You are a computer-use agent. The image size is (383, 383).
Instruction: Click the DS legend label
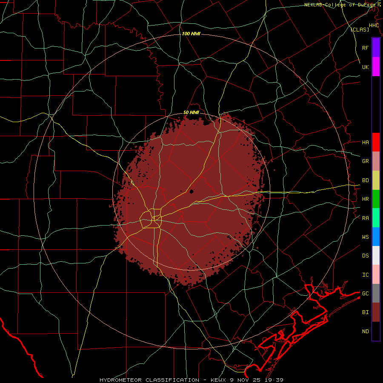point(365,255)
